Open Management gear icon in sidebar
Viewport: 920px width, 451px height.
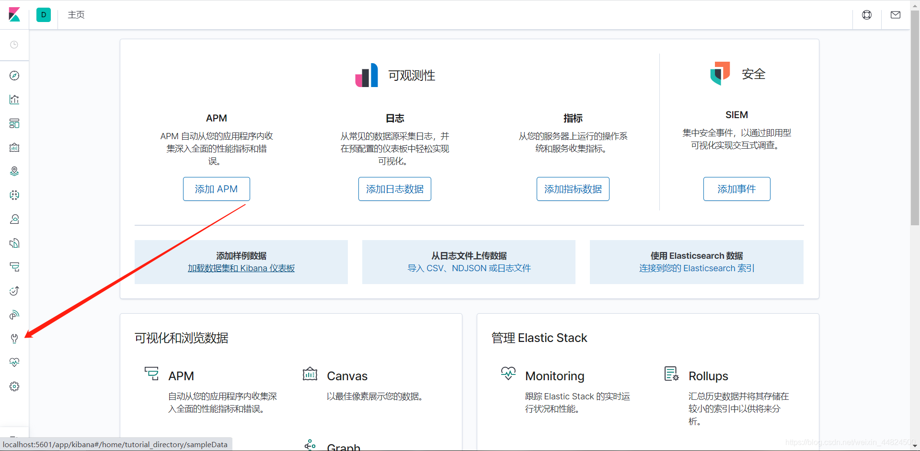pyautogui.click(x=14, y=386)
